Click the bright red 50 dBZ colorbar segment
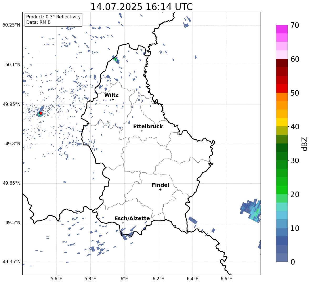Screen dimensions: 311x284 pos(282,89)
